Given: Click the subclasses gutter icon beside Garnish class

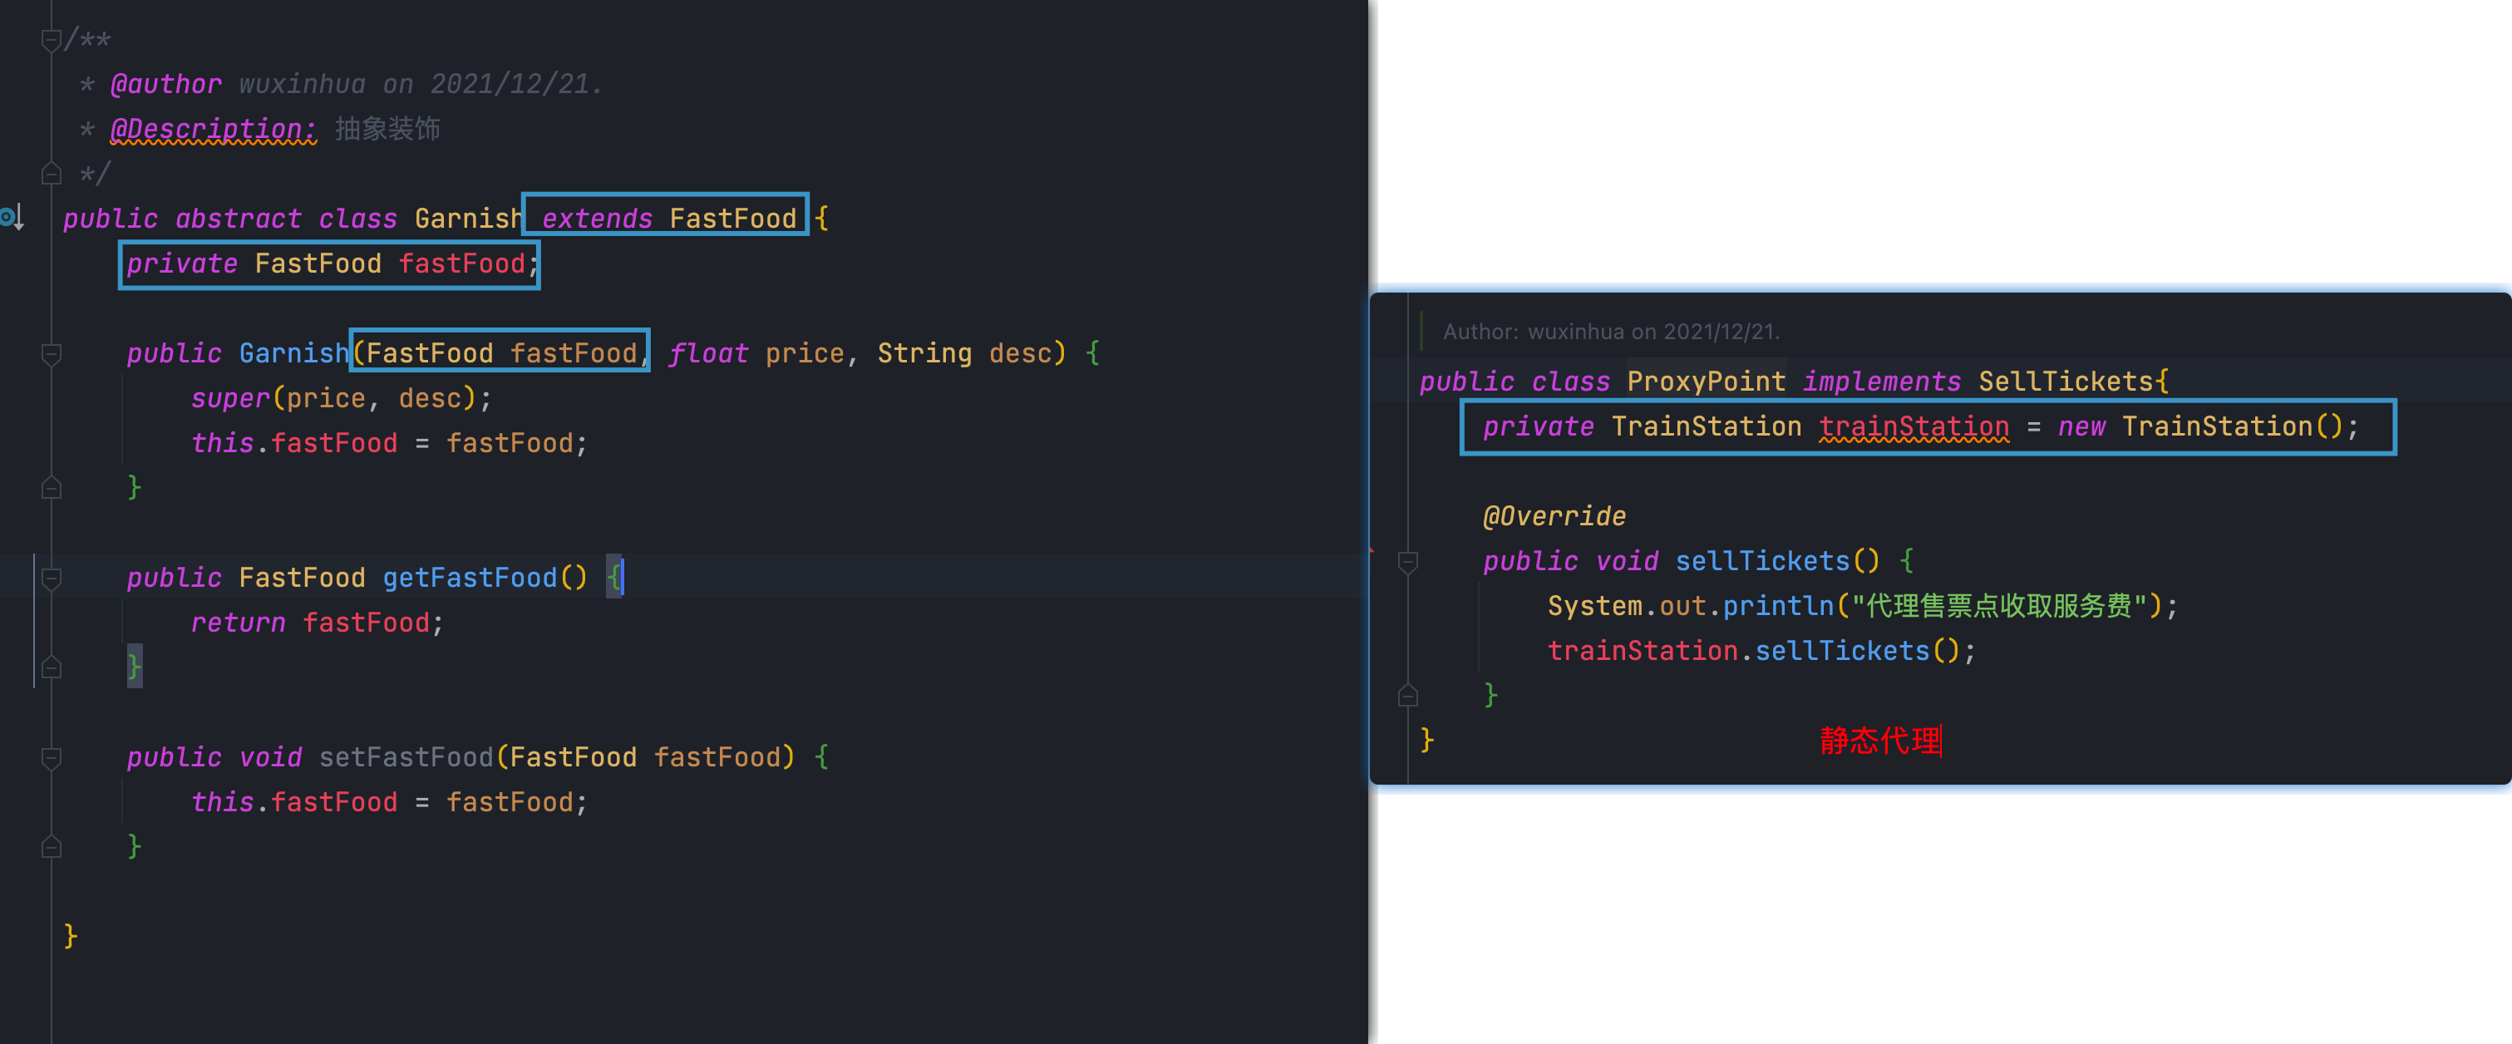Looking at the screenshot, I should (x=12, y=218).
